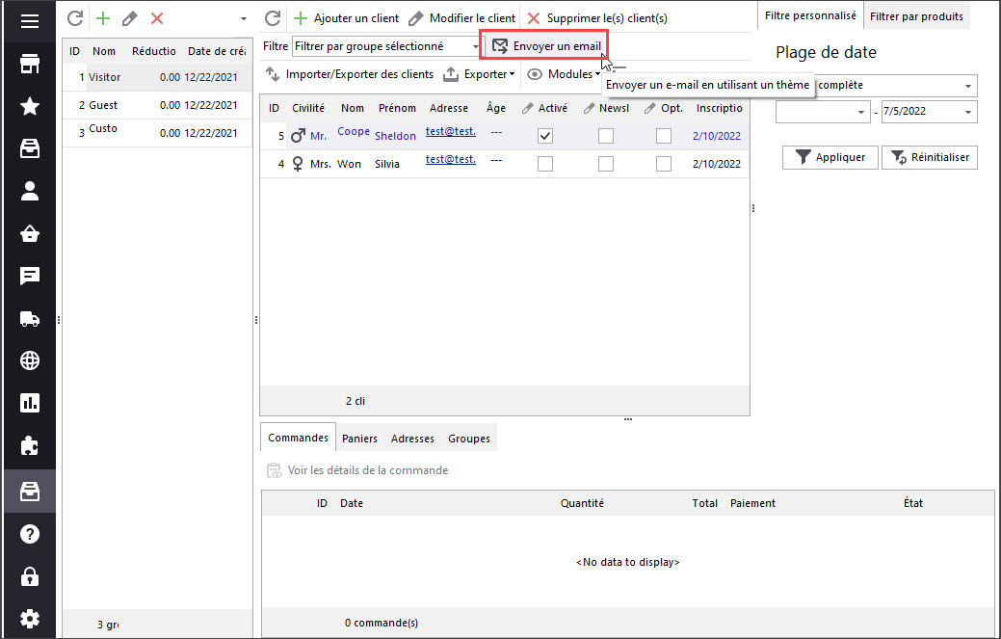Toggle Activé checkbox for Won Silvia
Image resolution: width=1001 pixels, height=639 pixels.
(545, 164)
